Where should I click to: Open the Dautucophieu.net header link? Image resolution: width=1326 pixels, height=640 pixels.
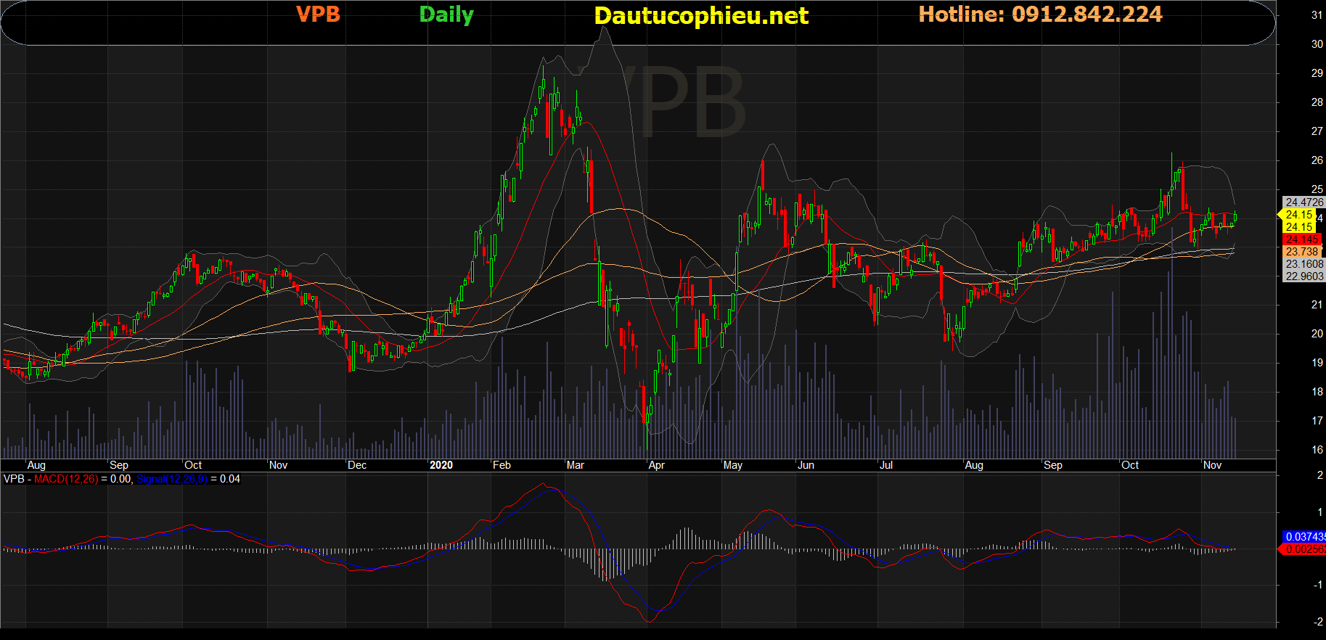701,16
